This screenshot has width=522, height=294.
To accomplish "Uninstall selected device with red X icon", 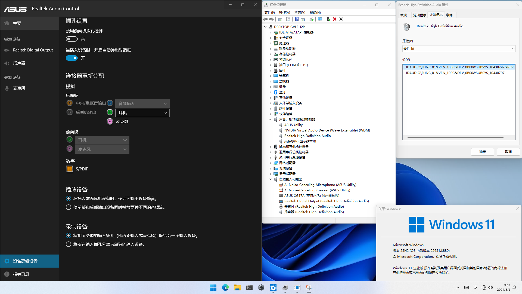I will pos(335,19).
